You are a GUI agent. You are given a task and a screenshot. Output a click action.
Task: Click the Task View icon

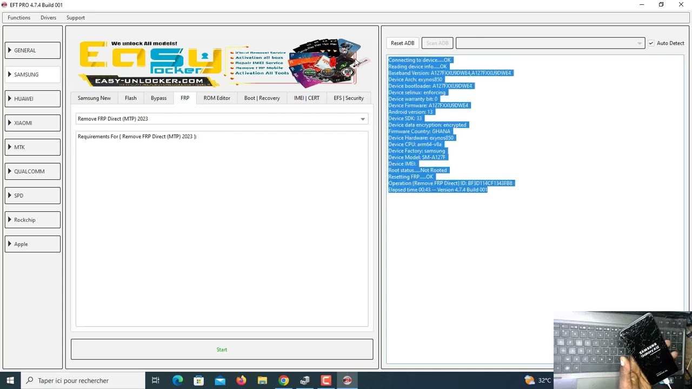(x=156, y=380)
